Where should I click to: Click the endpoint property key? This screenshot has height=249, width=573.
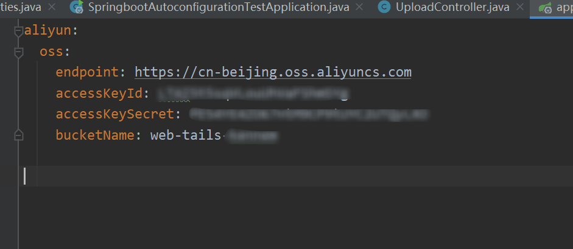(87, 72)
